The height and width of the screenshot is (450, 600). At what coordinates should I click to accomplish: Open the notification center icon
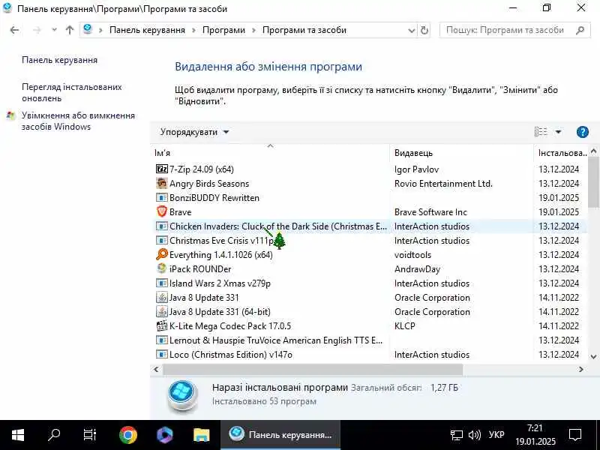tap(574, 435)
